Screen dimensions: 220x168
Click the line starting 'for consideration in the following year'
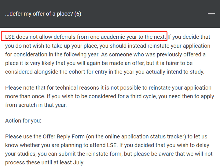105,55
